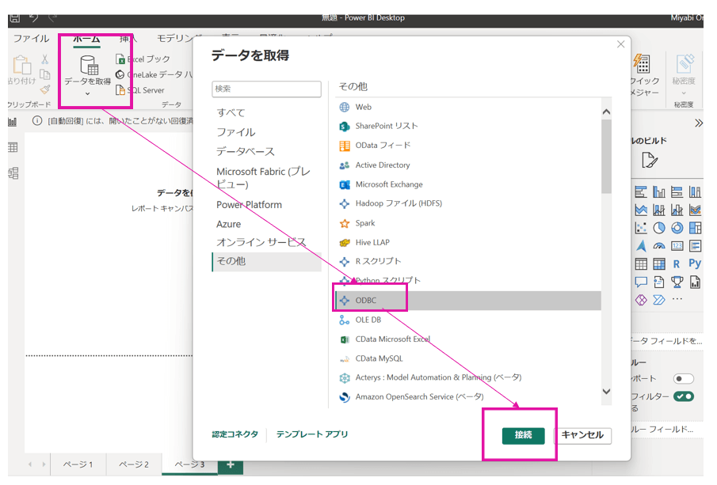Select the Active Directory connector
717x485 pixels.
468,165
